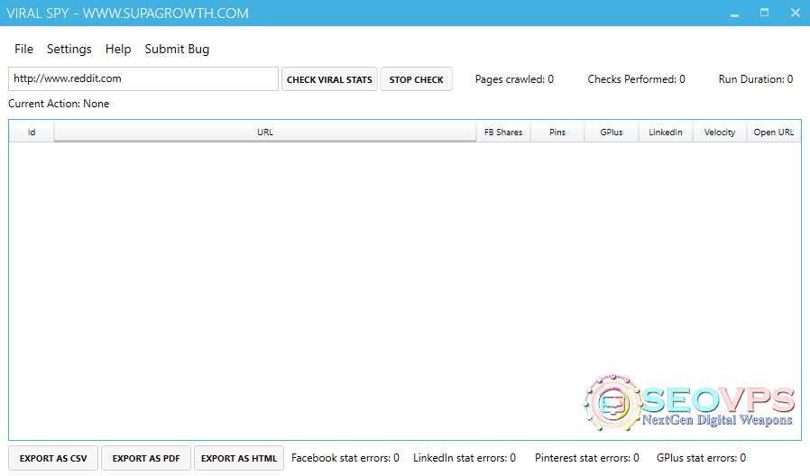
Task: Select the 'Facebook stat errors: 0' text
Action: (345, 458)
